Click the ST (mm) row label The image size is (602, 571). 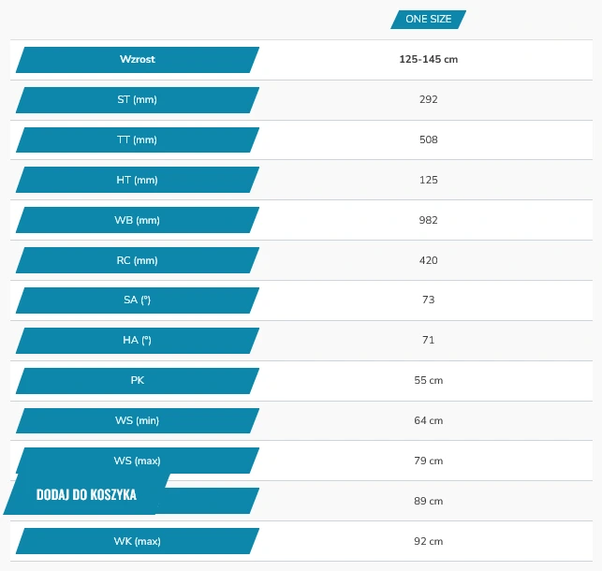coord(137,99)
